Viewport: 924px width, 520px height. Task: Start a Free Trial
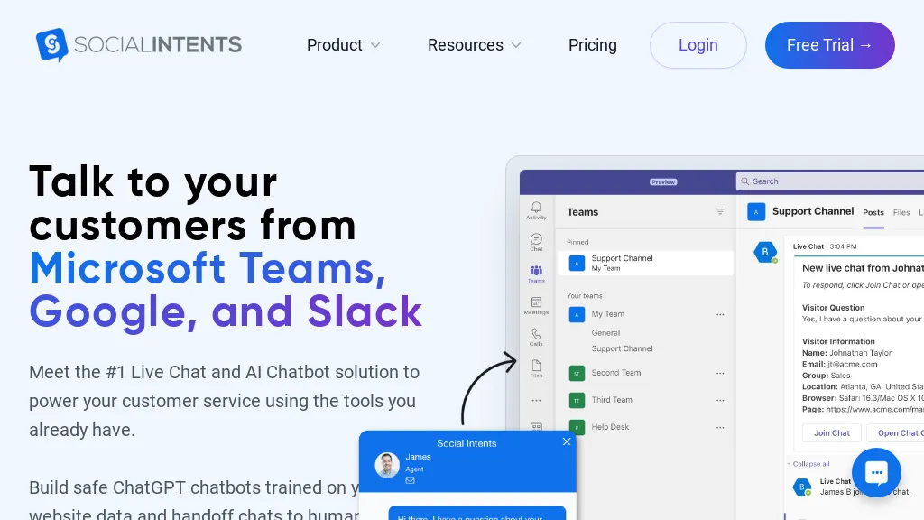point(829,45)
